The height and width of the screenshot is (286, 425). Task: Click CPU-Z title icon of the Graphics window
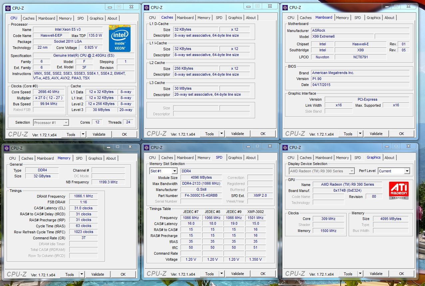pyautogui.click(x=285, y=147)
